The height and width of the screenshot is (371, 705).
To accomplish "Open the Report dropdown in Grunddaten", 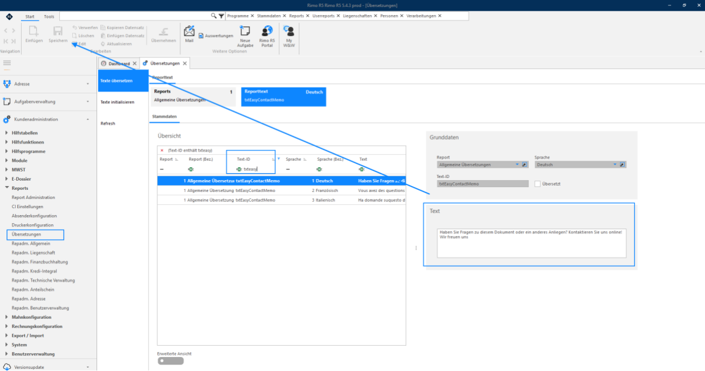I will pos(517,165).
